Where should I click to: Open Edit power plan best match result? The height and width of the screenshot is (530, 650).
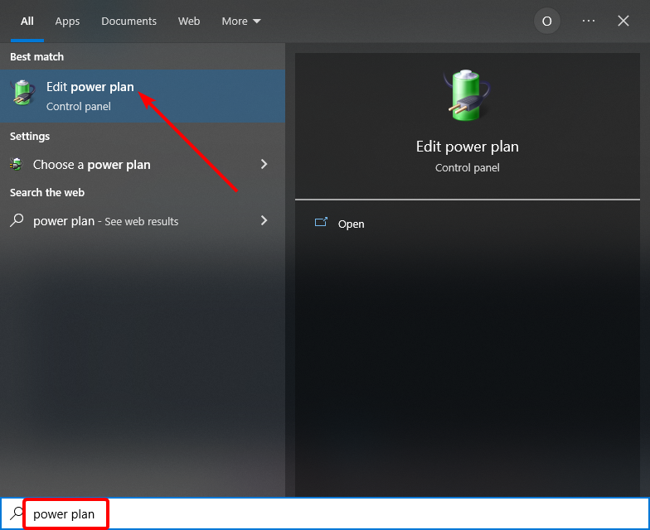point(143,96)
